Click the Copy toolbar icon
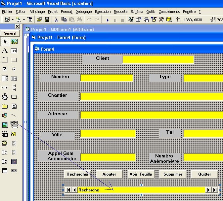 (x=64, y=19)
